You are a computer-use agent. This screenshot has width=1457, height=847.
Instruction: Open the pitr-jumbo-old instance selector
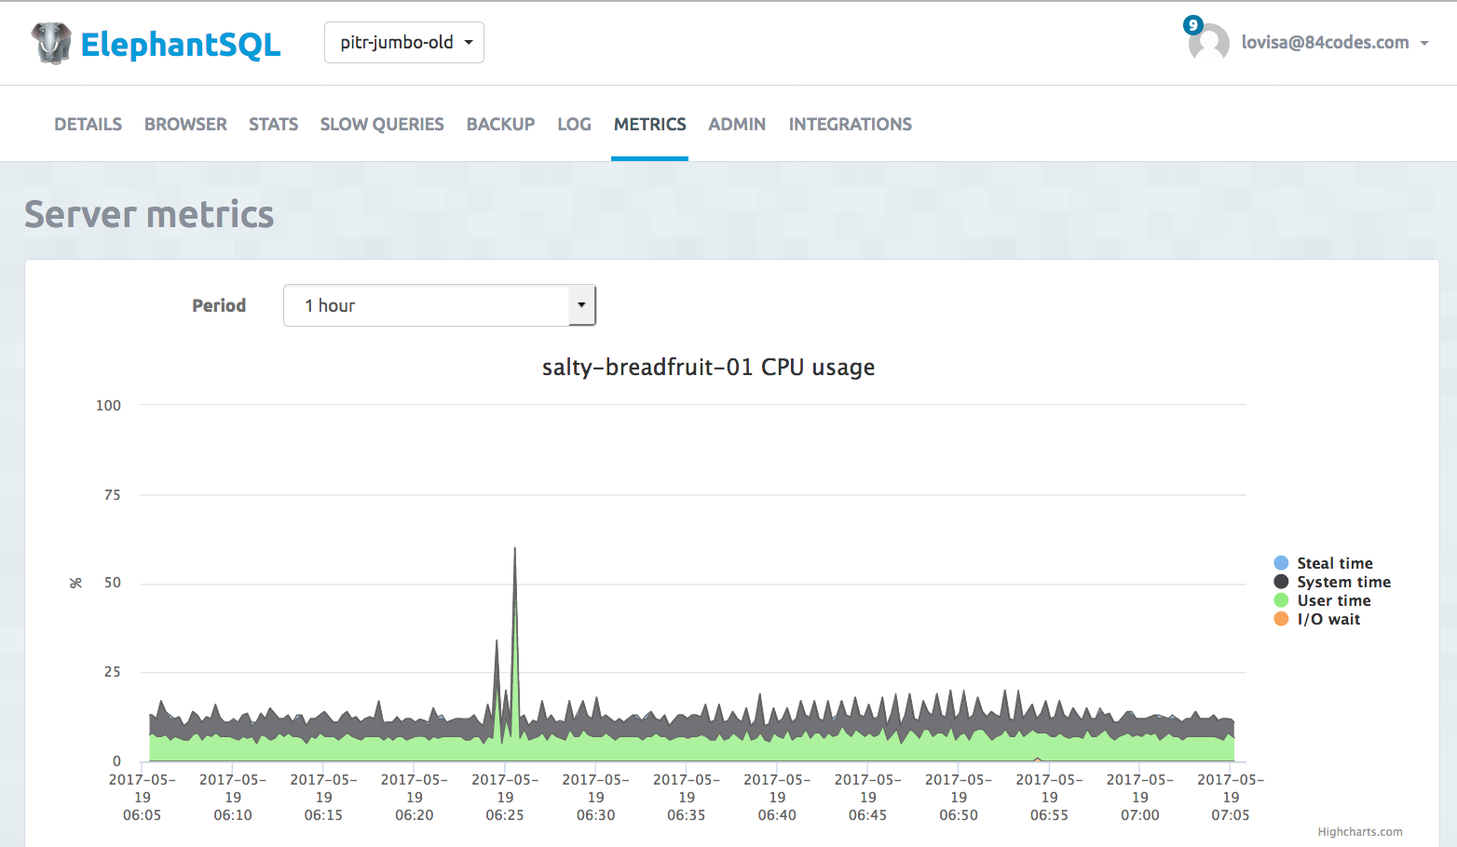[403, 42]
